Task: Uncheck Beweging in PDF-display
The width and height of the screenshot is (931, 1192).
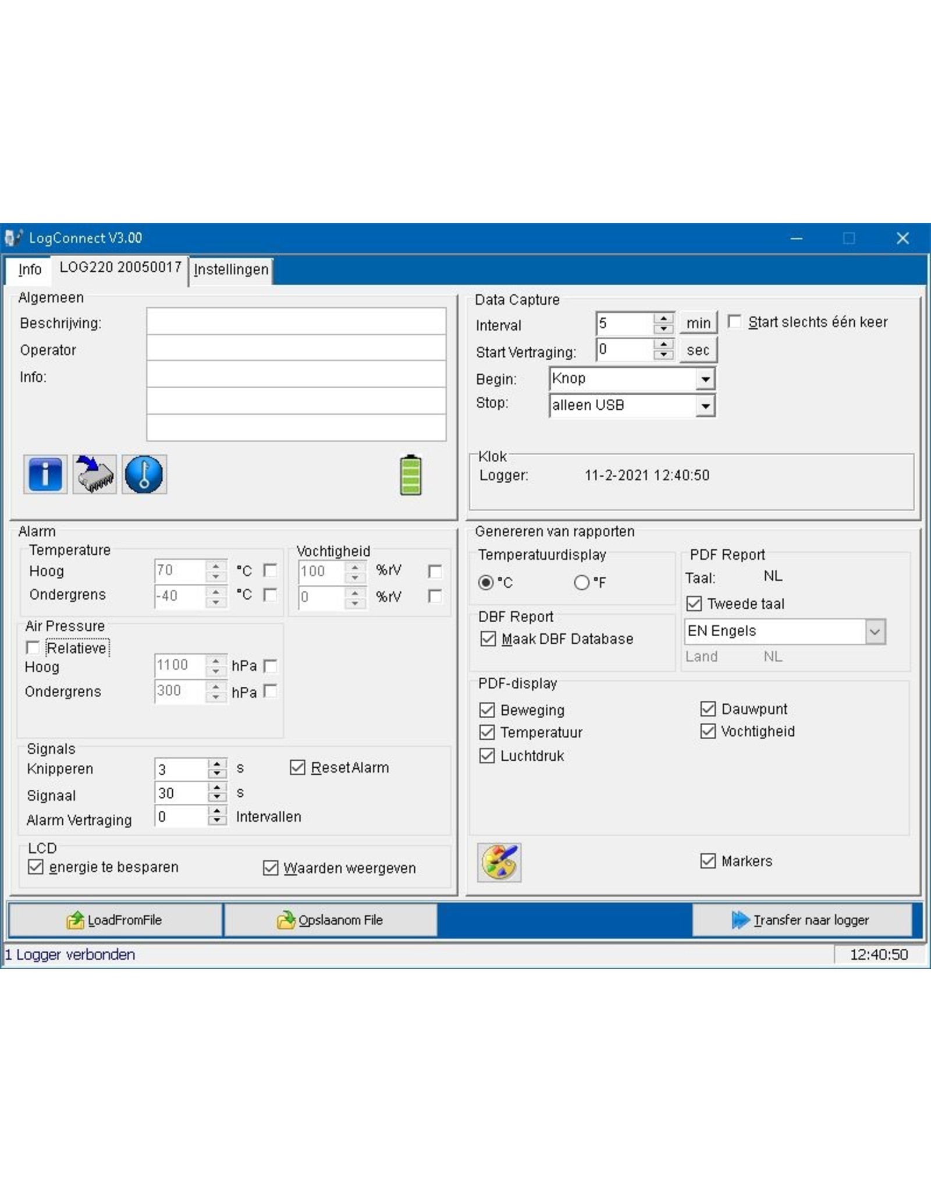Action: coord(487,710)
